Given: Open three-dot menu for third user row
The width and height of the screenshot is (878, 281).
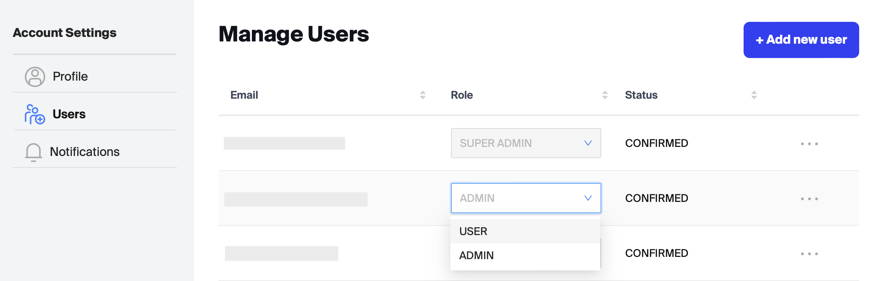Looking at the screenshot, I should coord(809,254).
